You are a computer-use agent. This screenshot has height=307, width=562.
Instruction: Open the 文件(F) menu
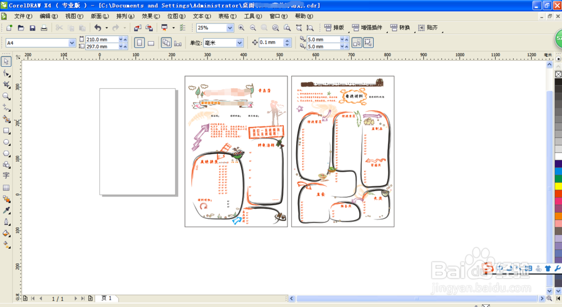point(23,16)
